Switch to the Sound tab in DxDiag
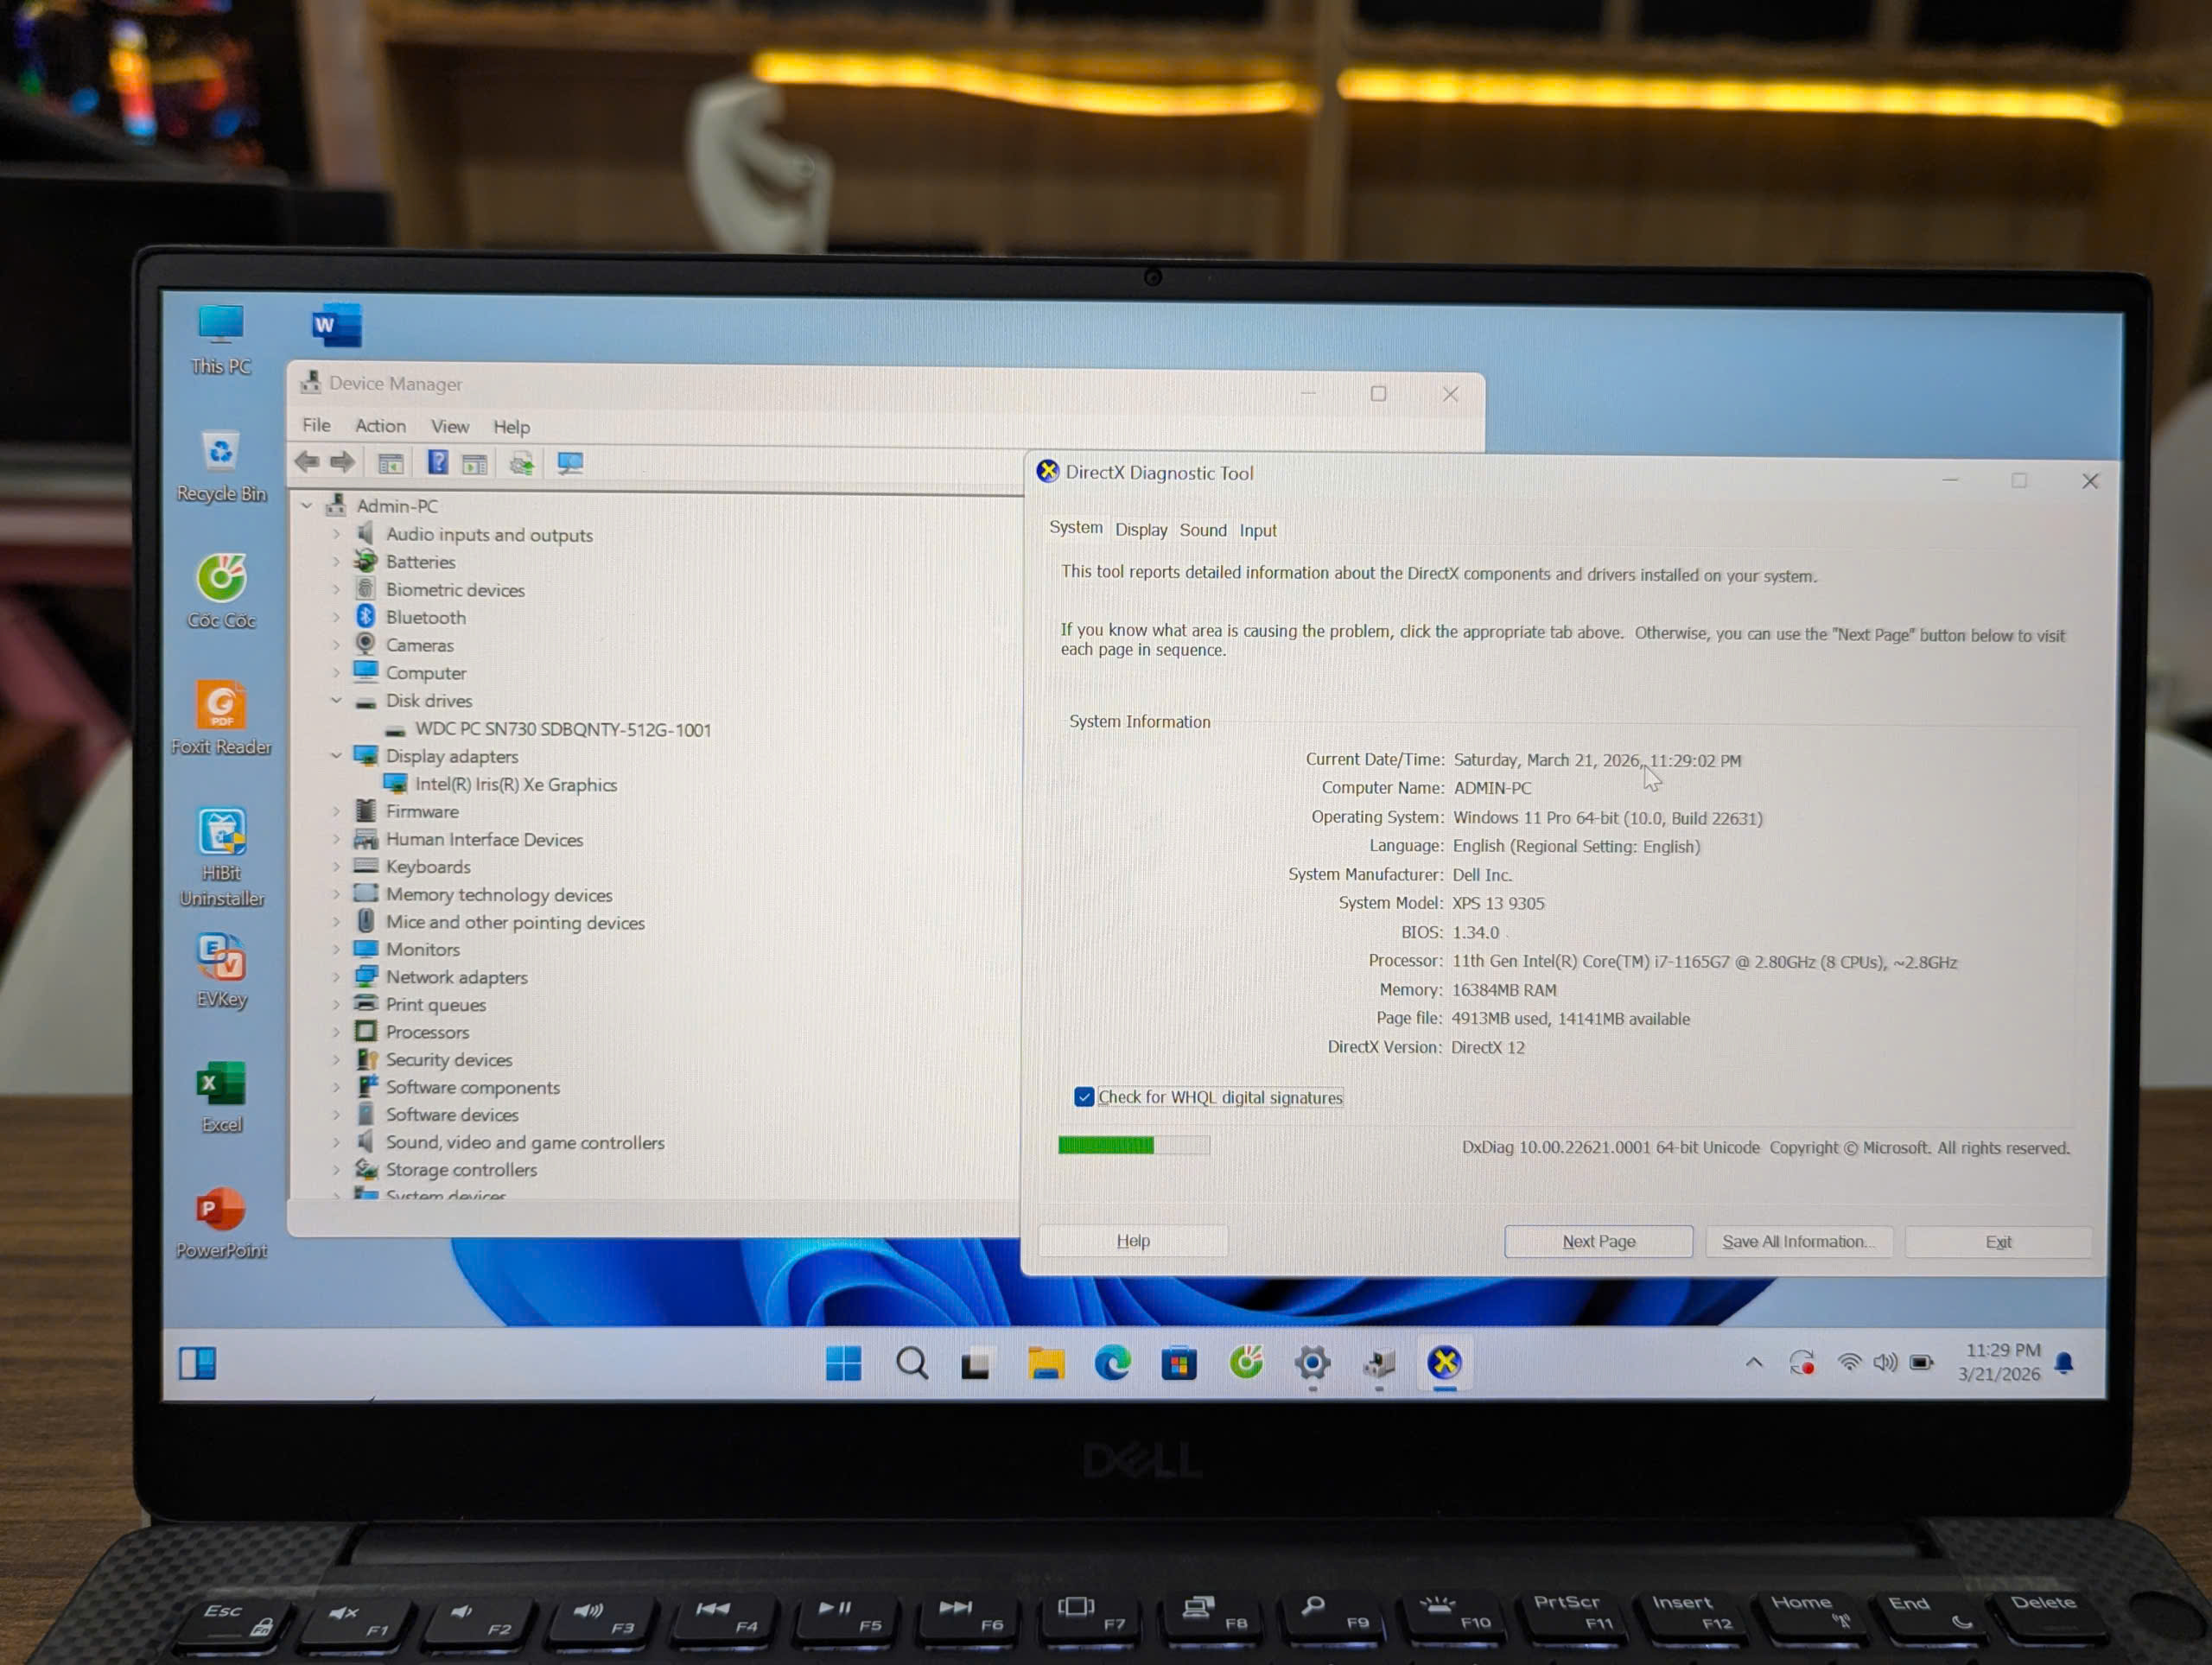 tap(1202, 530)
